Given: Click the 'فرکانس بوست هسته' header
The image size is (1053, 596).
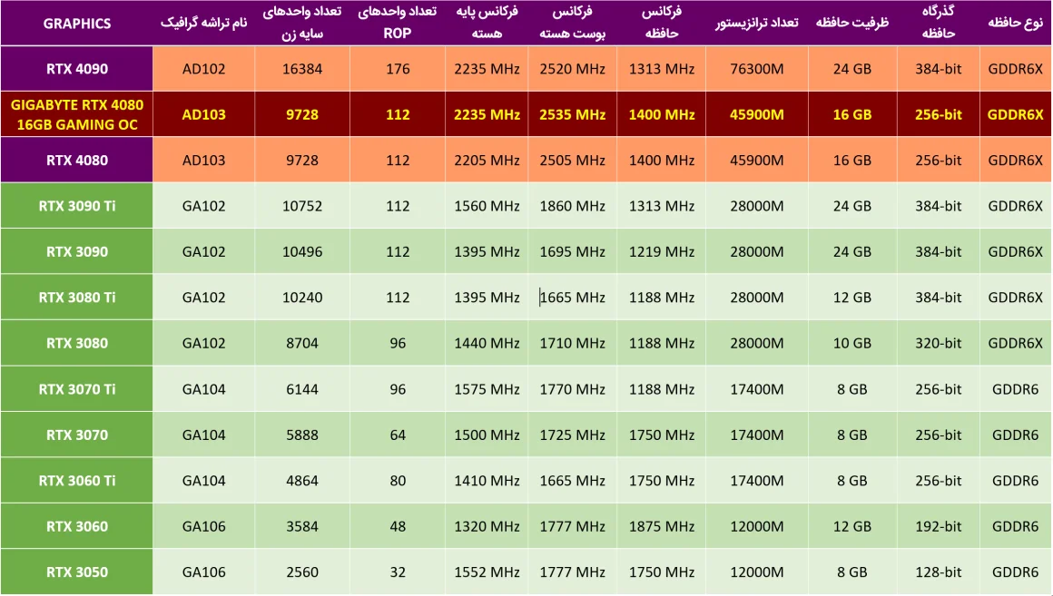Looking at the screenshot, I should pyautogui.click(x=572, y=23).
